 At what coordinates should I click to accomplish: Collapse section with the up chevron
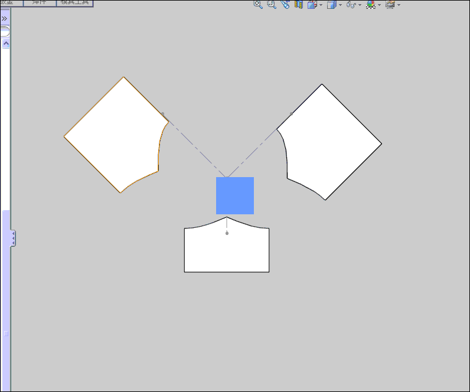(6, 44)
